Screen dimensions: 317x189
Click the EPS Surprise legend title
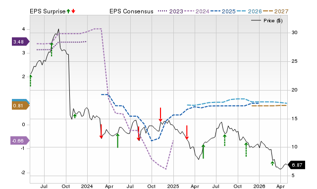tap(48, 11)
